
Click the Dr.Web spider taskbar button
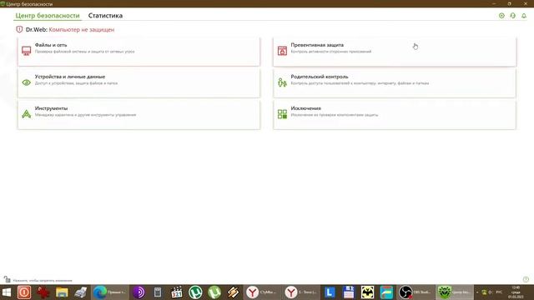coord(455,292)
